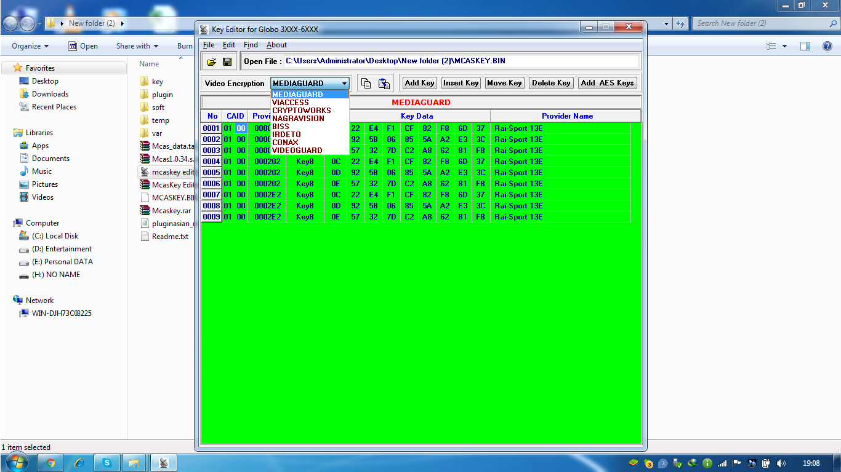This screenshot has width=841, height=472.
Task: Click the Add AES Keys button
Action: (607, 83)
